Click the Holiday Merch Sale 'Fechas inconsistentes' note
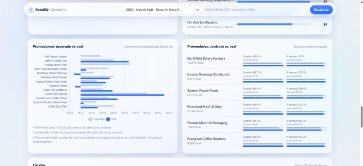 (x=77, y=132)
